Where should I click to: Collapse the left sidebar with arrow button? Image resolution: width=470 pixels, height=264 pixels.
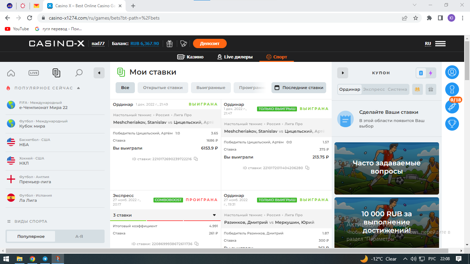click(99, 73)
